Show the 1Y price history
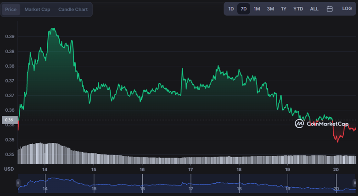Image resolution: width=358 pixels, height=196 pixels. coord(284,9)
